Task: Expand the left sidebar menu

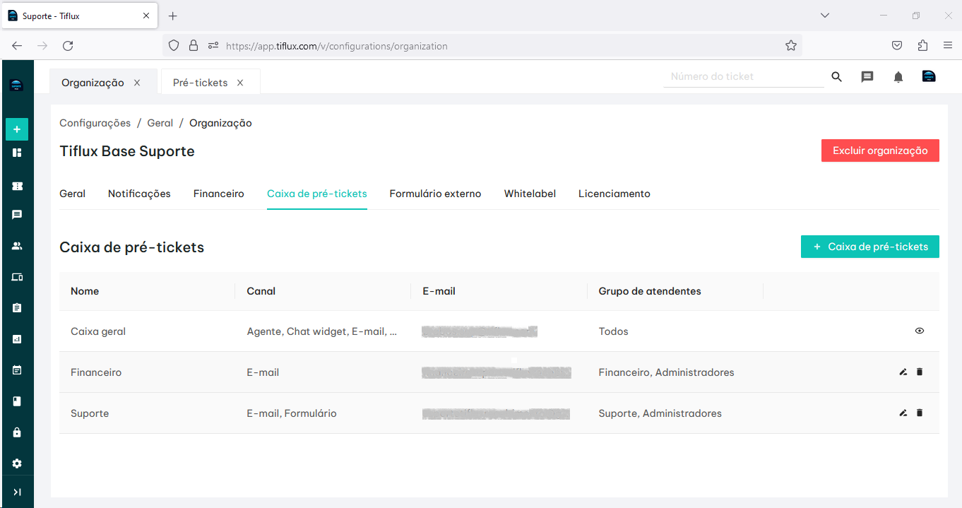Action: [17, 492]
